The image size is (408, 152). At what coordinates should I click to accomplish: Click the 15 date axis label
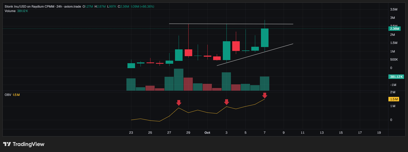tap(341, 132)
